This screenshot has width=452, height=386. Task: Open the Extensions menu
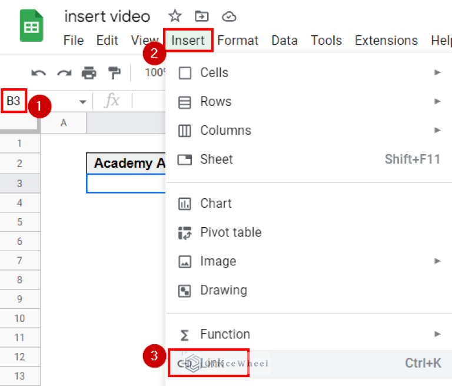[386, 41]
